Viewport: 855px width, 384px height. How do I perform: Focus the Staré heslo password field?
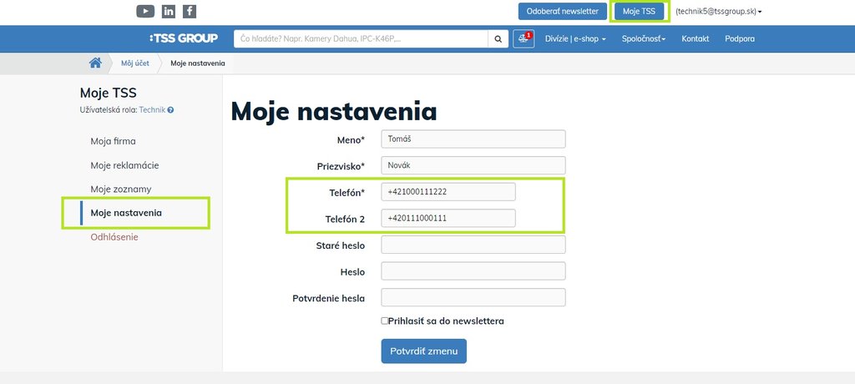pyautogui.click(x=473, y=245)
